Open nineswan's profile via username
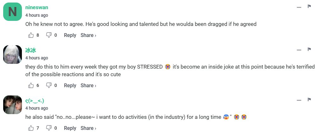 point(37,7)
